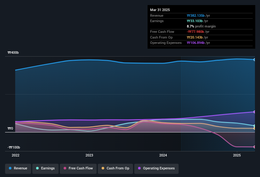
Task: Click the Cash From Op label in tooltip
Action: pos(161,37)
